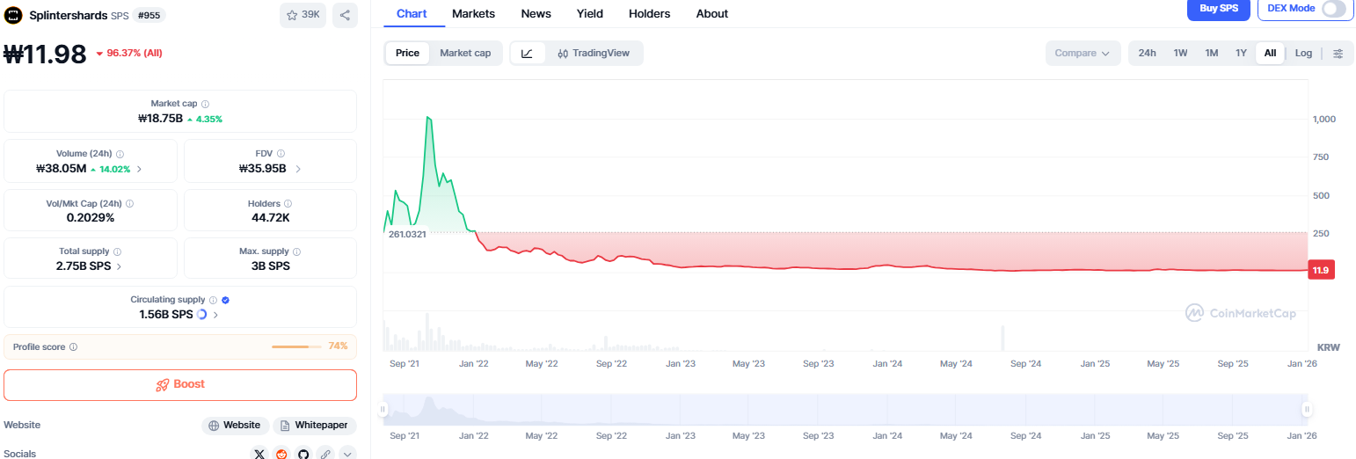Select the Market cap chart toggle
Viewport: 1356px width, 459px height.
(465, 53)
